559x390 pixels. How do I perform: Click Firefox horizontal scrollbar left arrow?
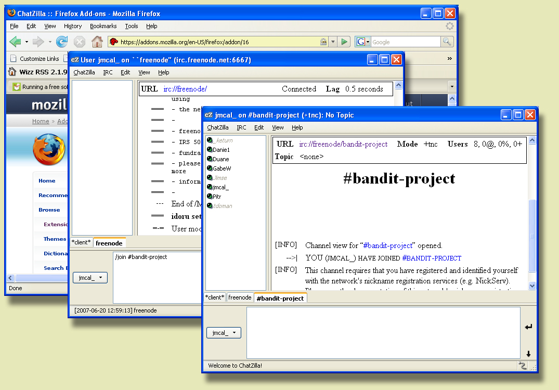[x=10, y=278]
